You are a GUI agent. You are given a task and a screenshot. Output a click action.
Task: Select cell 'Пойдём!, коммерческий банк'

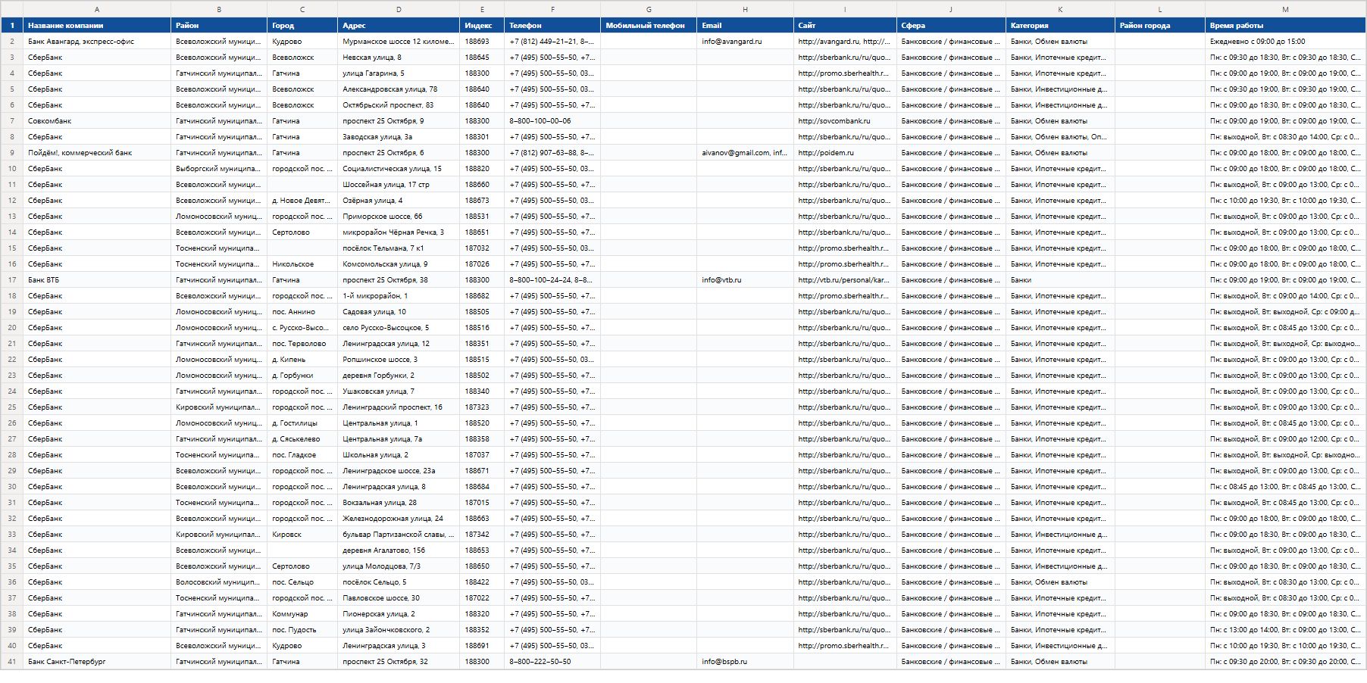click(x=97, y=153)
